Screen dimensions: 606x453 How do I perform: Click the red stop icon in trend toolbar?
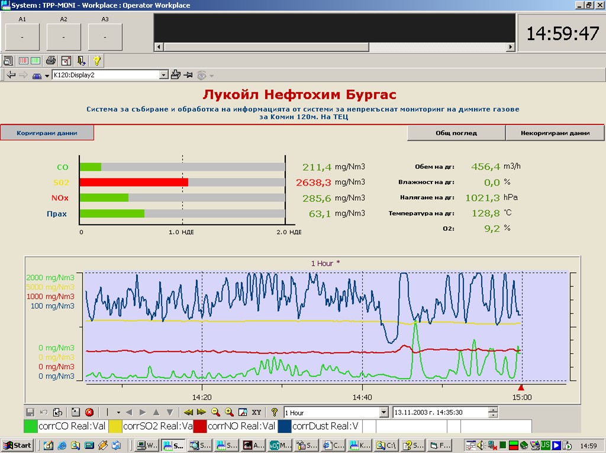(x=89, y=412)
